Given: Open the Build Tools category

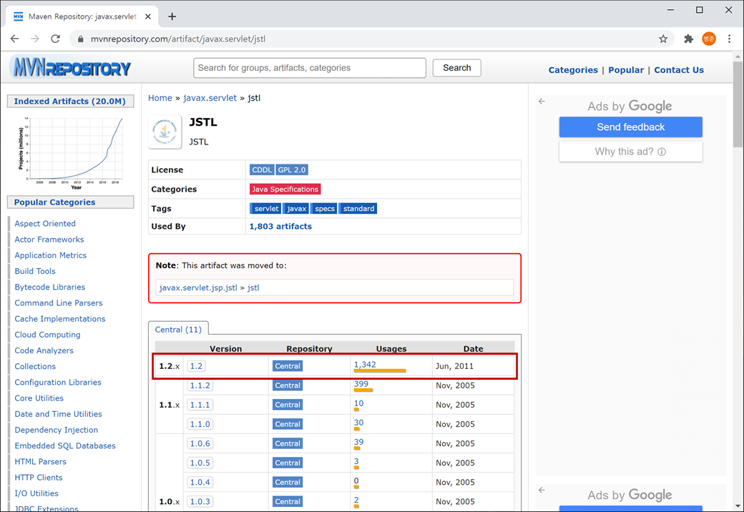Looking at the screenshot, I should 35,271.
